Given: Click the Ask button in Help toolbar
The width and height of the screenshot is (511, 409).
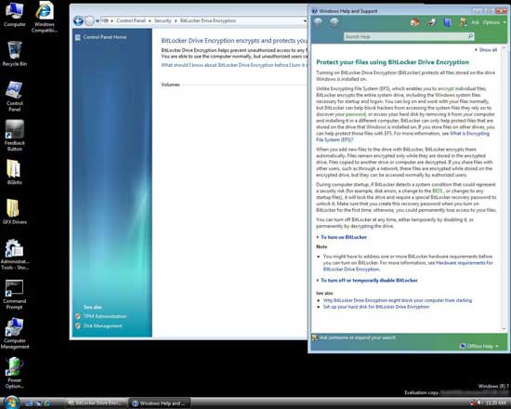Looking at the screenshot, I should tap(475, 22).
